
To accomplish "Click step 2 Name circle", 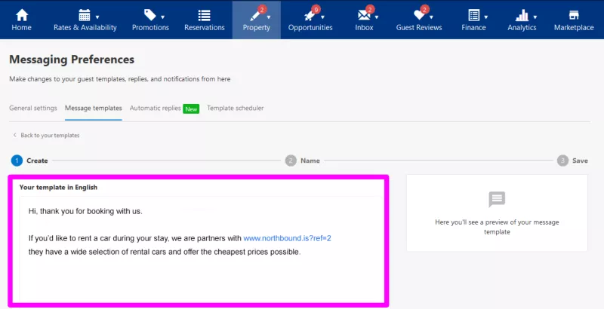I will tap(291, 161).
